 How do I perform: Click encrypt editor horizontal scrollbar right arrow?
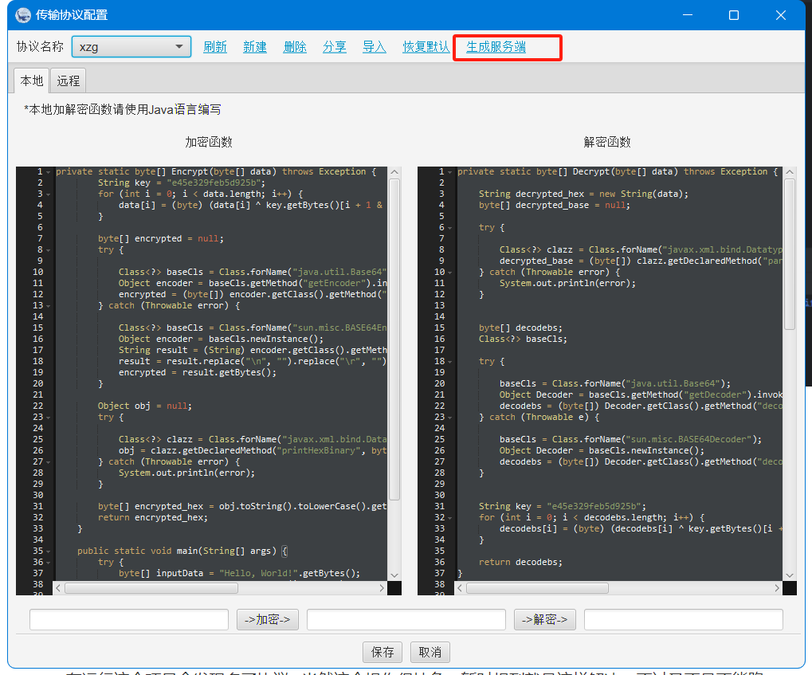point(382,588)
